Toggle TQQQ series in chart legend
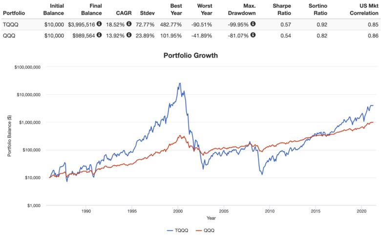 tap(177, 230)
